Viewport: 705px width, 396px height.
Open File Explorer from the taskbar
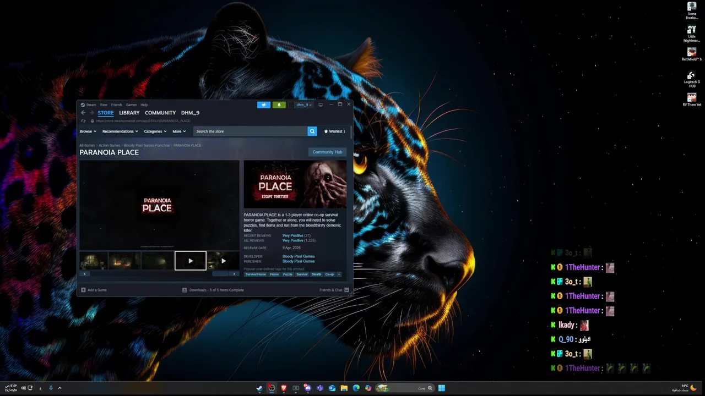coord(344,388)
